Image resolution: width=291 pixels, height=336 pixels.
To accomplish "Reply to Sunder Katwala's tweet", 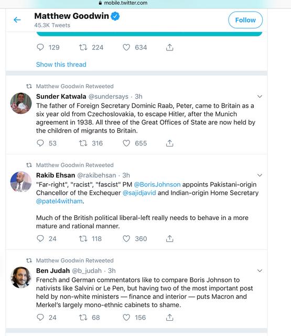I will [40, 143].
